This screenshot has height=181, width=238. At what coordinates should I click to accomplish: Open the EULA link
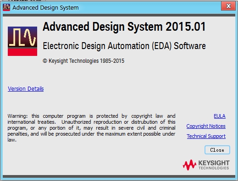pos(220,116)
